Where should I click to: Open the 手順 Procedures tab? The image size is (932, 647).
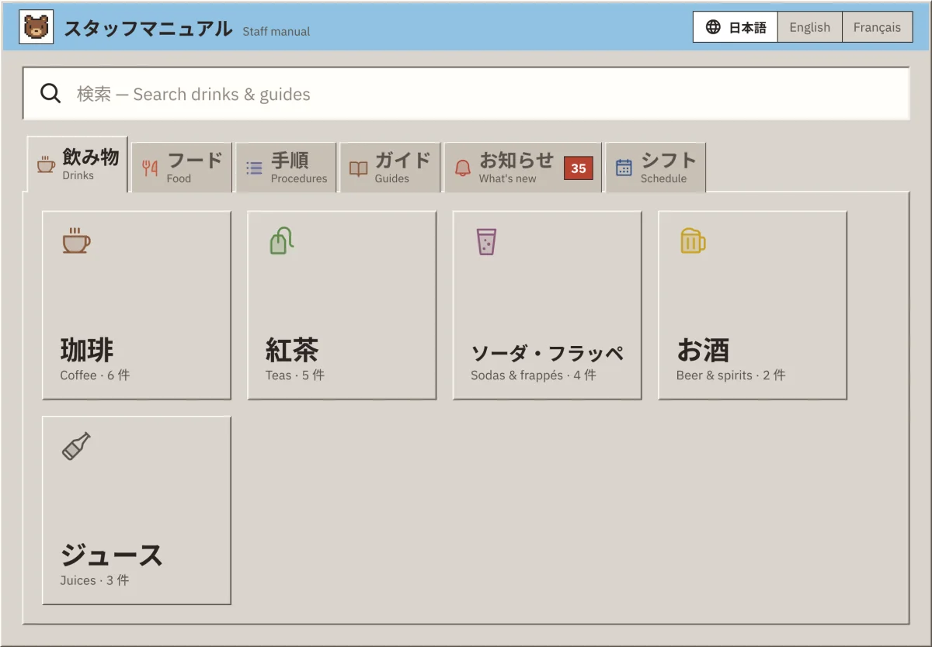point(286,168)
